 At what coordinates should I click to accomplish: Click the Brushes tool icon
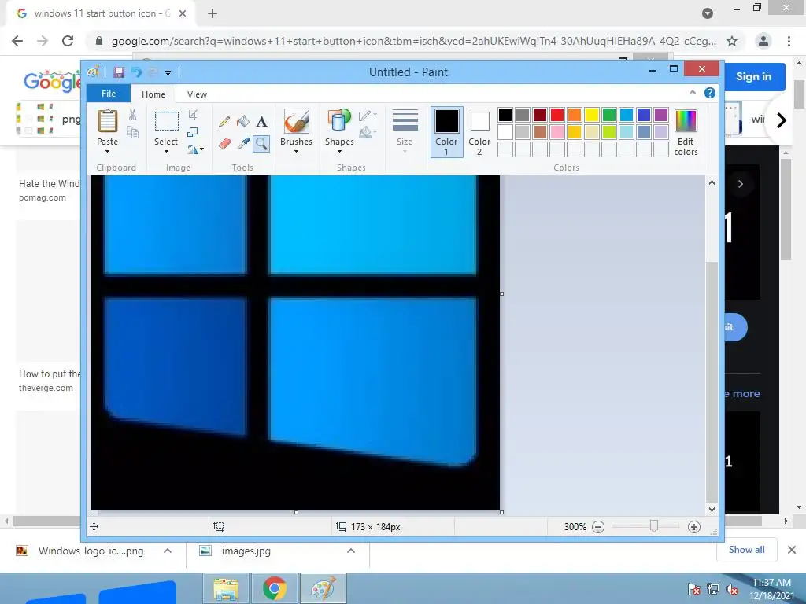pos(297,122)
